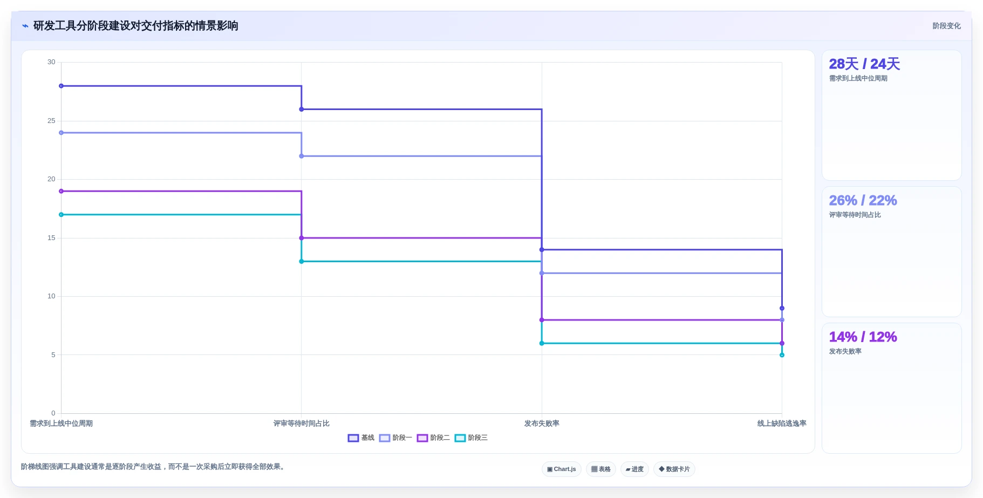Open the 14% / 12% metric card

[891, 388]
